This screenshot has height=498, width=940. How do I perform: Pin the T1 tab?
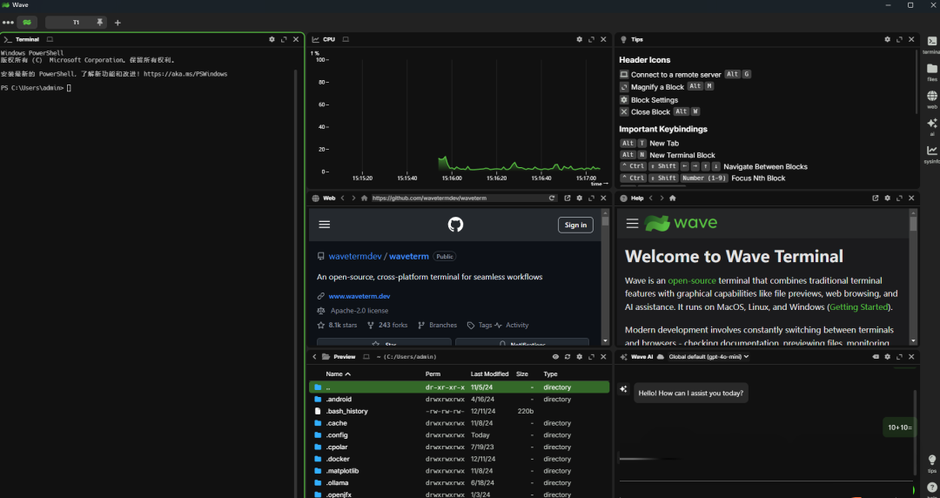point(99,22)
